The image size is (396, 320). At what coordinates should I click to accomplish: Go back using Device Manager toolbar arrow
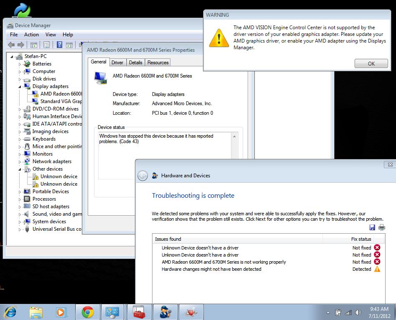coord(11,45)
